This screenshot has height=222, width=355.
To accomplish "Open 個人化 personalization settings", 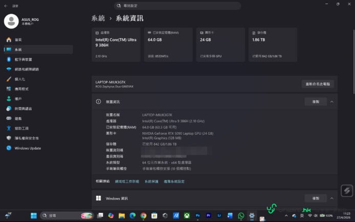I will [x=38, y=79].
